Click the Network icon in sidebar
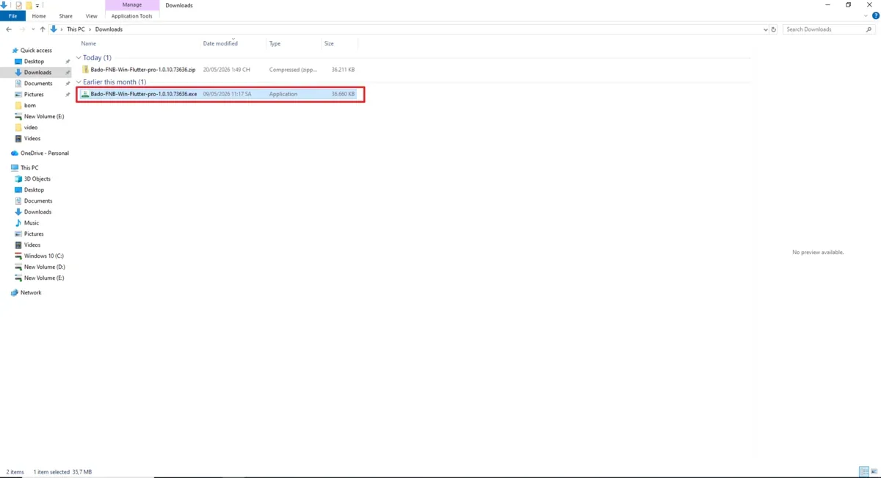This screenshot has width=881, height=478. (x=15, y=292)
